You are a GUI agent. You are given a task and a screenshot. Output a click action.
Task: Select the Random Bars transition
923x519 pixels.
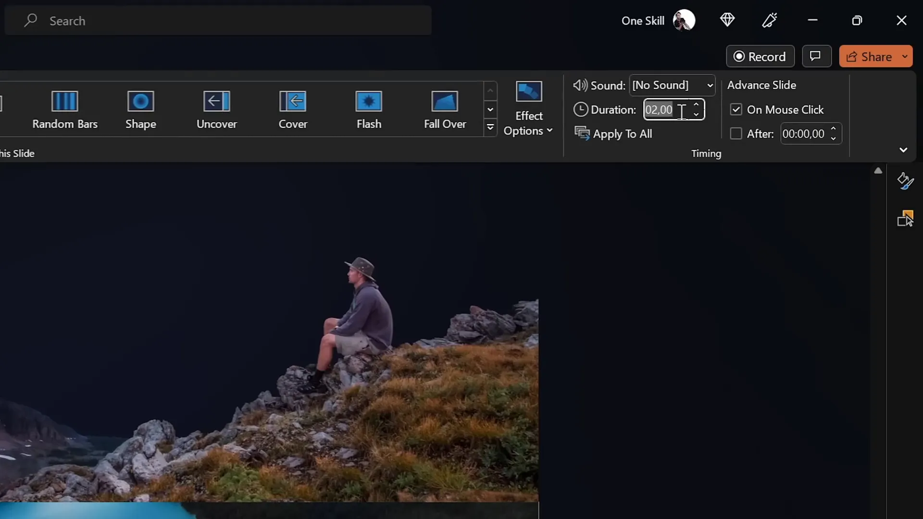[65, 110]
